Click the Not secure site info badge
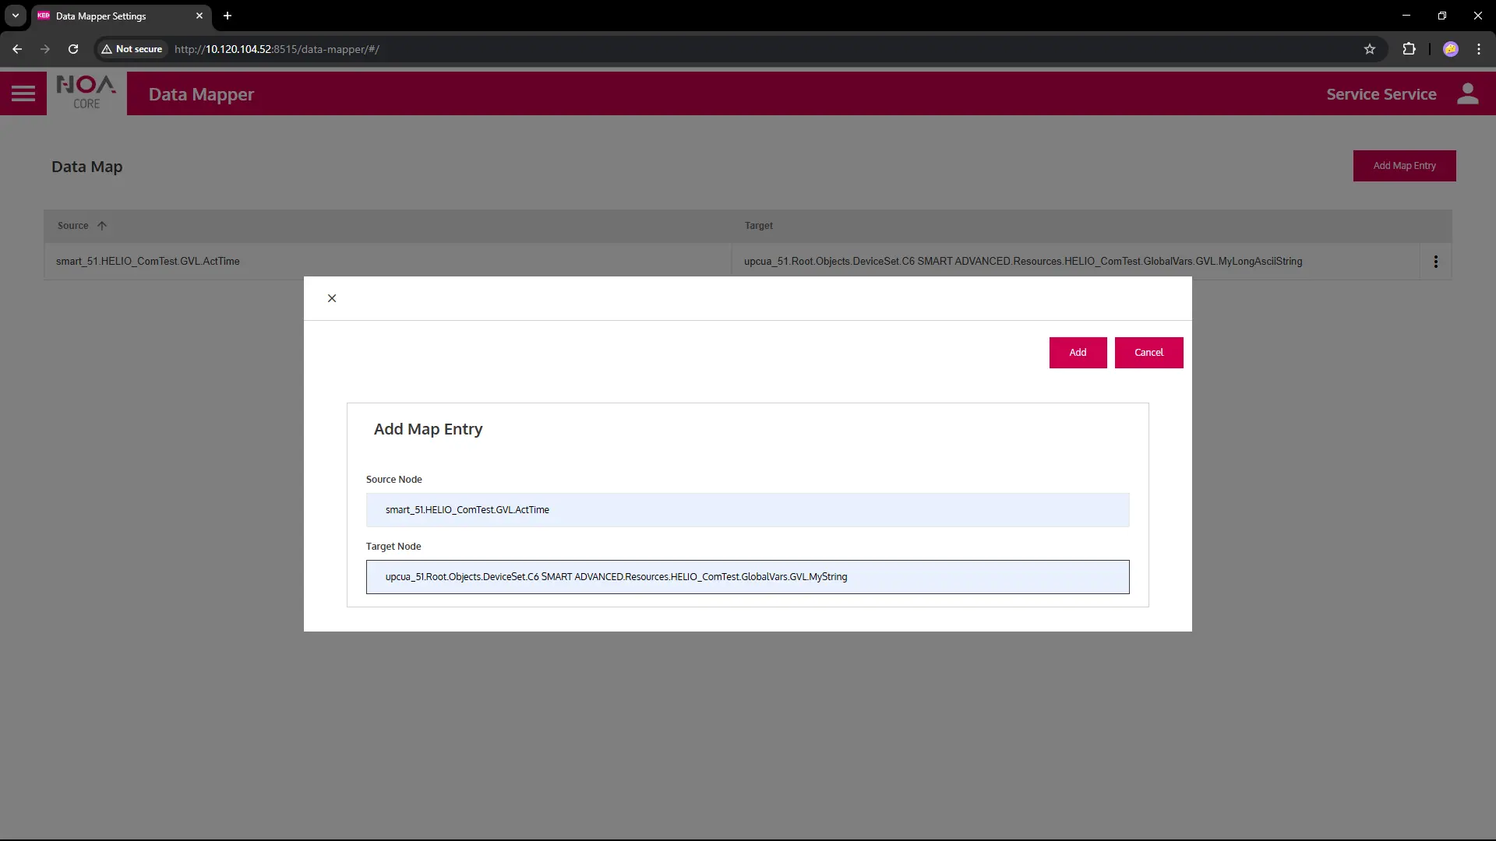Image resolution: width=1496 pixels, height=841 pixels. [132, 49]
